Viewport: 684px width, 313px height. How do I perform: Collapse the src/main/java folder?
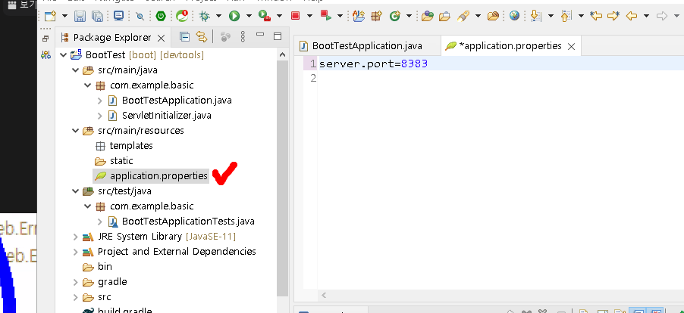tap(76, 70)
